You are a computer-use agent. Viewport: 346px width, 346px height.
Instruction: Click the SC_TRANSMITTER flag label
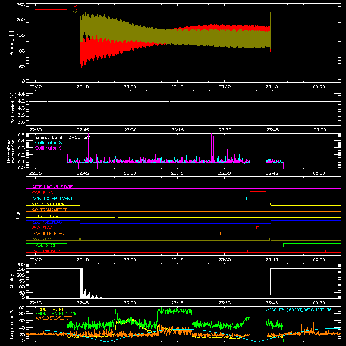(x=50, y=210)
